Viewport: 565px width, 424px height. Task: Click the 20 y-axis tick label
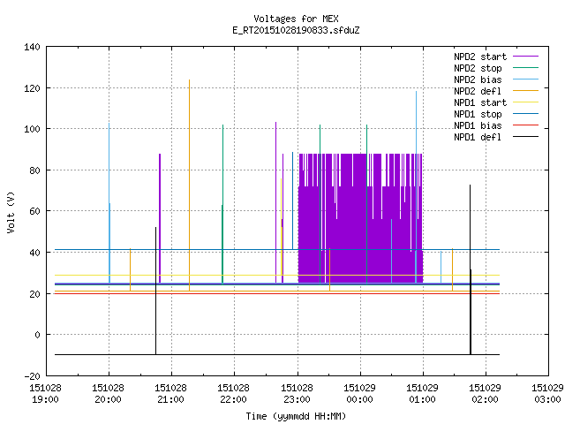point(34,294)
